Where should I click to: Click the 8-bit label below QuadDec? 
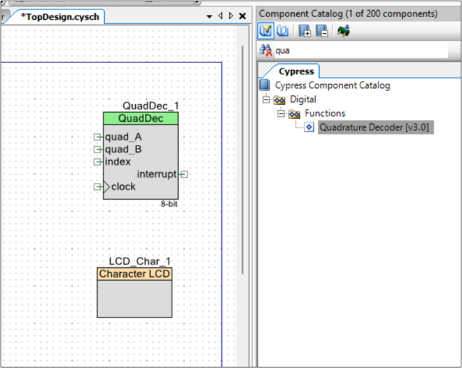pos(169,203)
